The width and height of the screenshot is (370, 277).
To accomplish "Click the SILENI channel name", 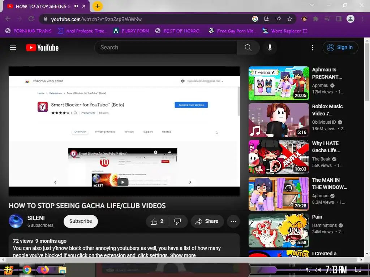I will pos(36,218).
